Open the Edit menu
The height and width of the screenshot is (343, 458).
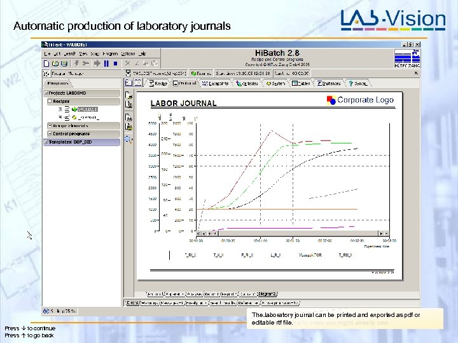click(x=57, y=53)
